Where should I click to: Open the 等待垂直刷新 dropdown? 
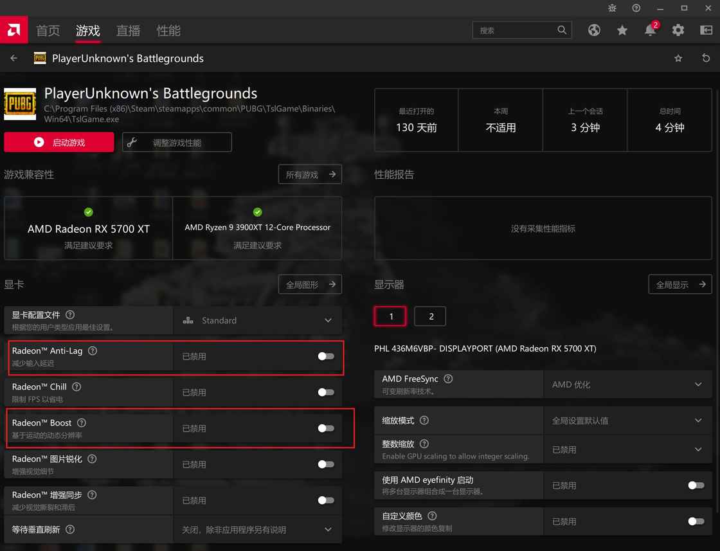click(258, 529)
